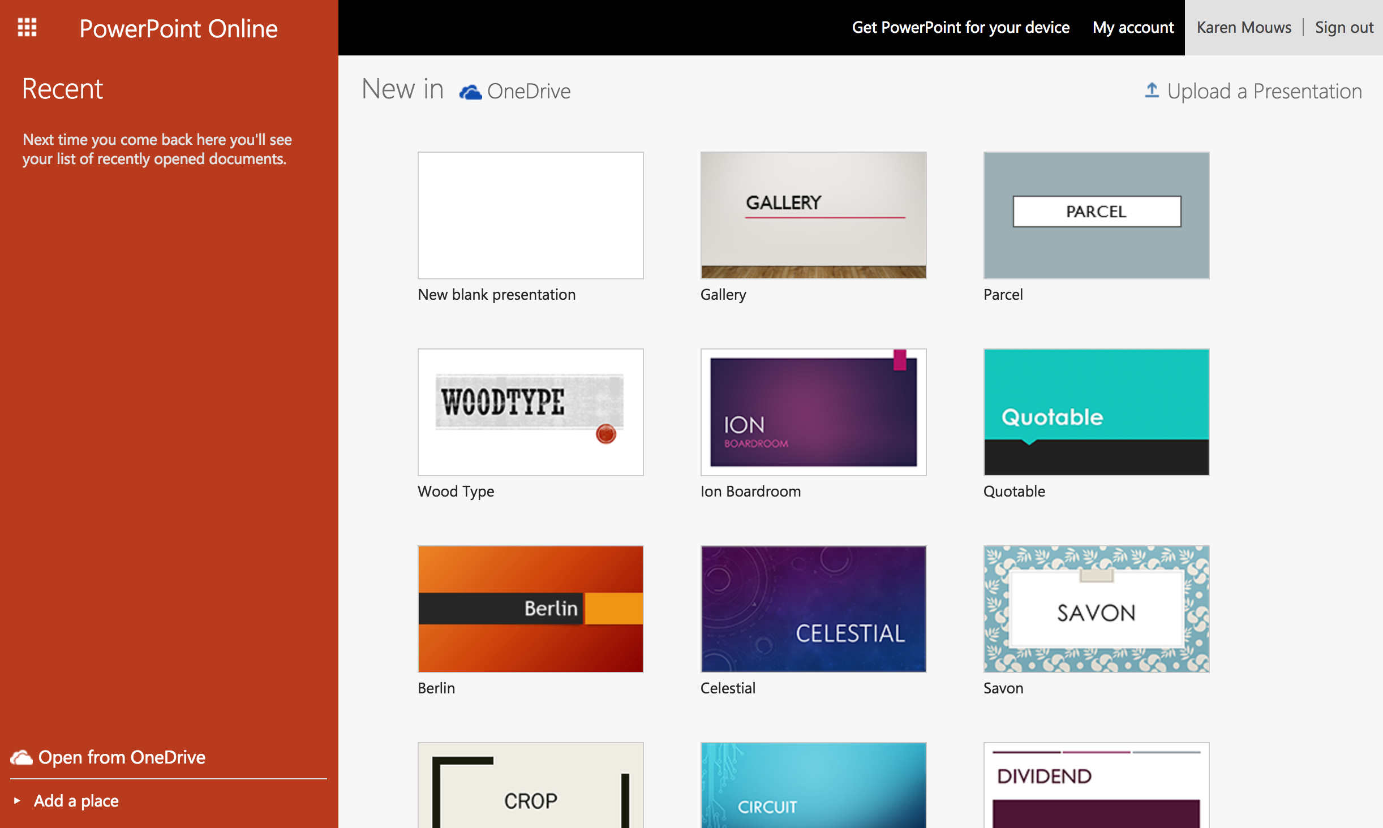1383x828 pixels.
Task: Select the Gallery presentation template
Action: click(813, 214)
